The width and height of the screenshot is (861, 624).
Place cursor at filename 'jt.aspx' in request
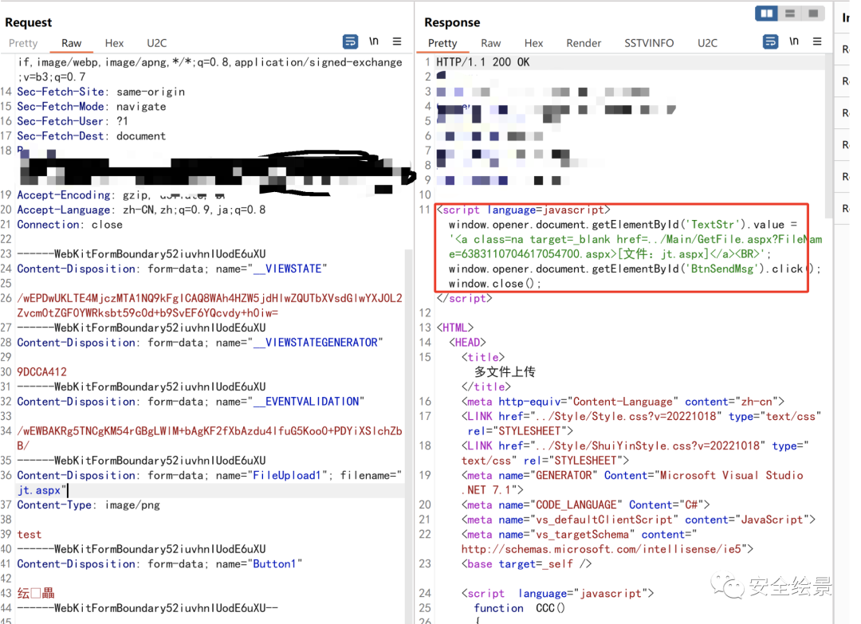pyautogui.click(x=39, y=490)
